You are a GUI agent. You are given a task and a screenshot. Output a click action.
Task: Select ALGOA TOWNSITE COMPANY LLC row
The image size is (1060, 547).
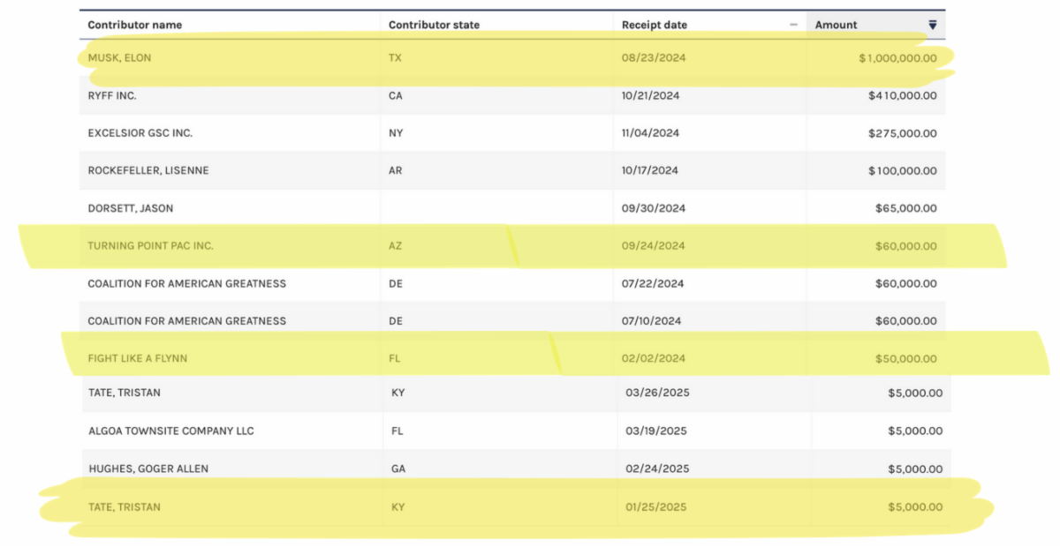coord(170,431)
